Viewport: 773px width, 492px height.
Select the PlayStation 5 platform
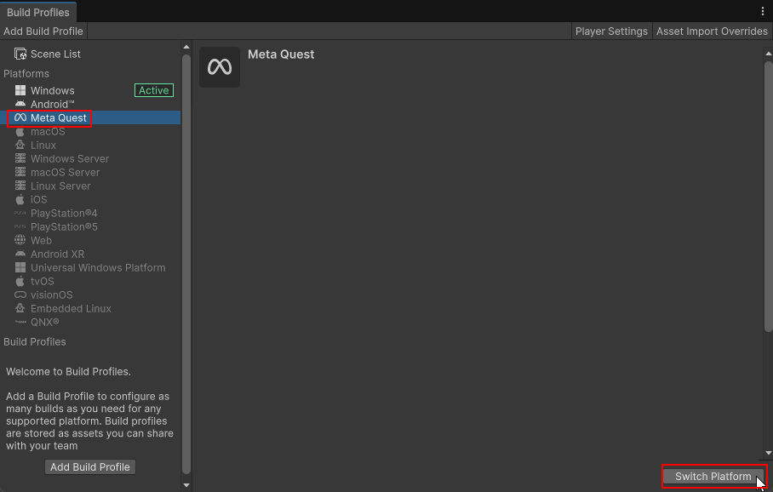[x=64, y=226]
